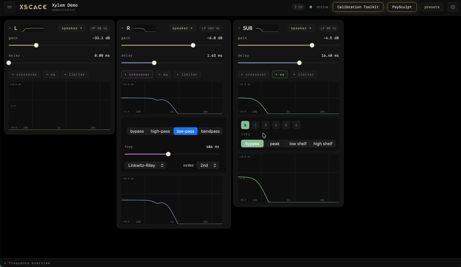The image size is (461, 267).
Task: Expand the SUB channel crossover section
Action: (254, 74)
